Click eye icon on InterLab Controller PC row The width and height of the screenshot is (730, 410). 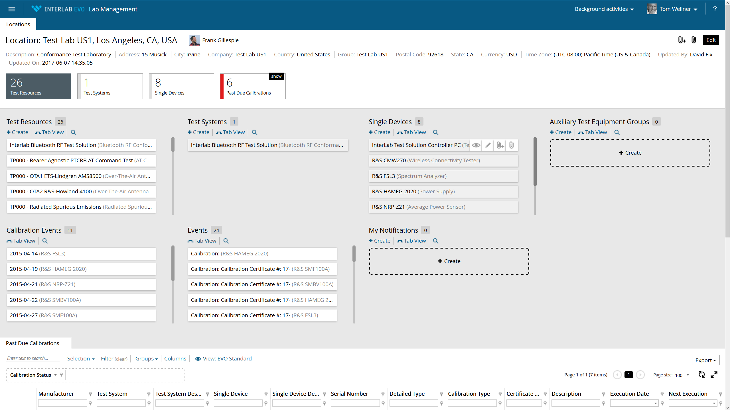[476, 145]
